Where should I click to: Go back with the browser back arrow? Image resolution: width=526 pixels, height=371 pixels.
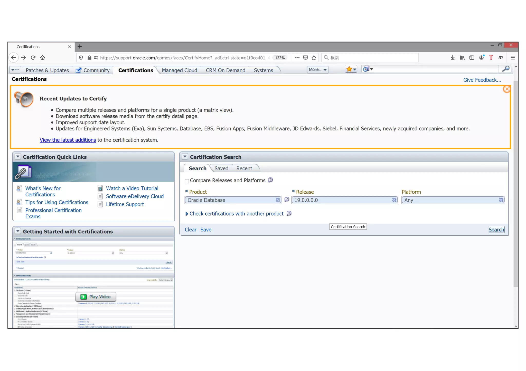click(x=14, y=58)
